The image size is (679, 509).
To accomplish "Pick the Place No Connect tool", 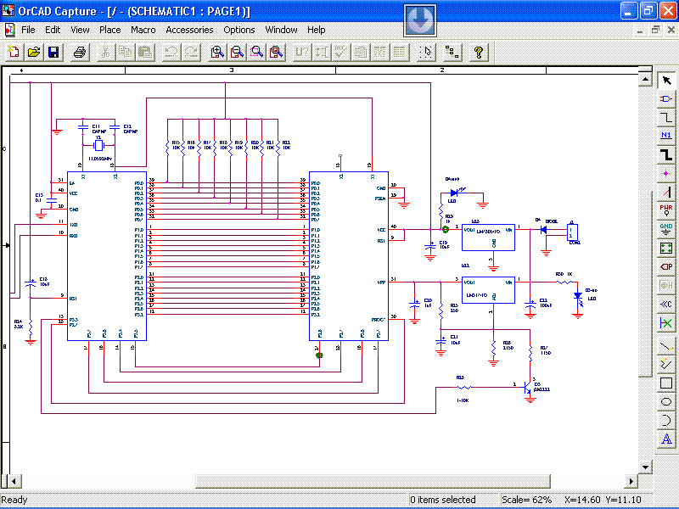I will click(667, 322).
